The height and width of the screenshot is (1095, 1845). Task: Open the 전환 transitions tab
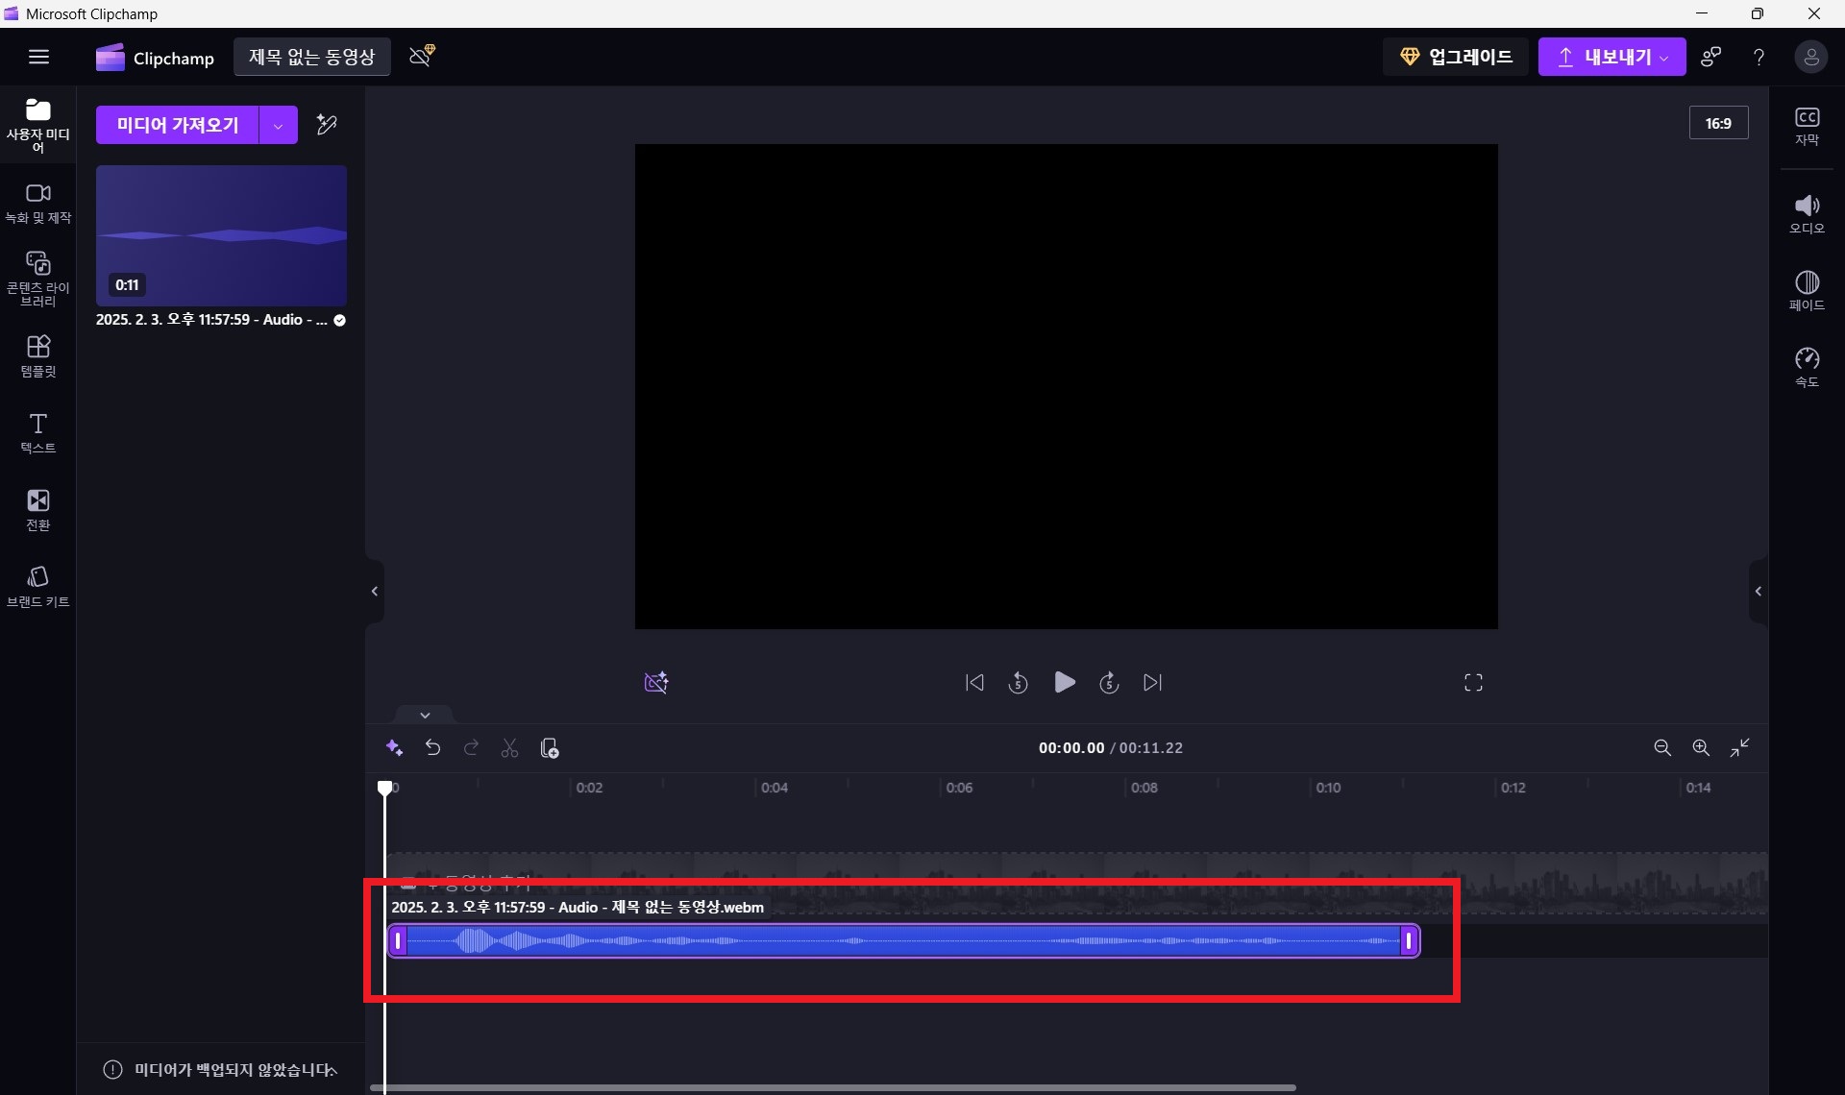(37, 510)
